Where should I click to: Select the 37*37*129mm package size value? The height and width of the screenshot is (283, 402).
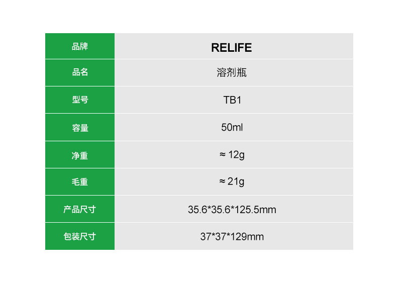click(x=232, y=236)
